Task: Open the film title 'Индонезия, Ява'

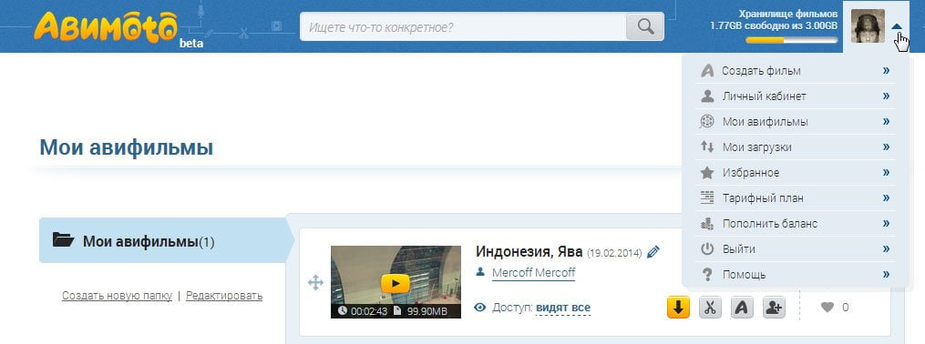Action: (529, 252)
